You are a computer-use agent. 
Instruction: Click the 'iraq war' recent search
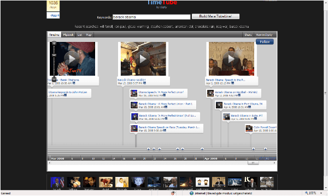[x=221, y=27]
